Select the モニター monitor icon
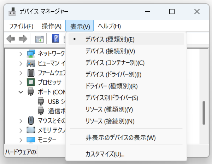212x164 pixels. pyautogui.click(x=31, y=140)
